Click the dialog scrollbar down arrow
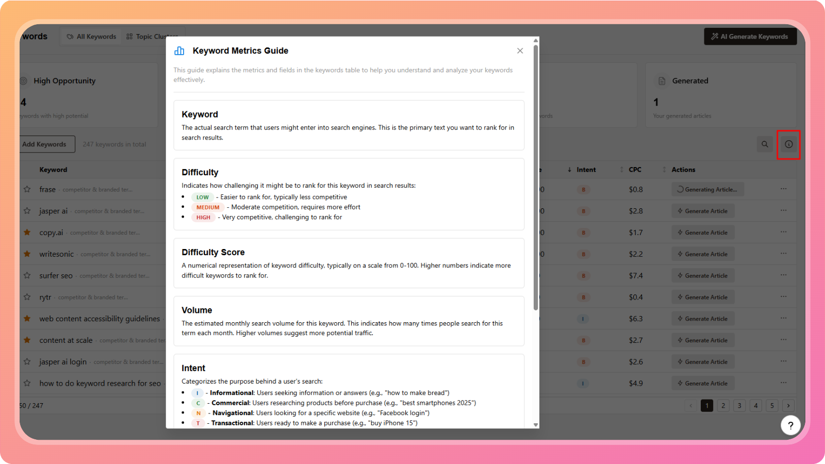825x464 pixels. click(x=536, y=425)
